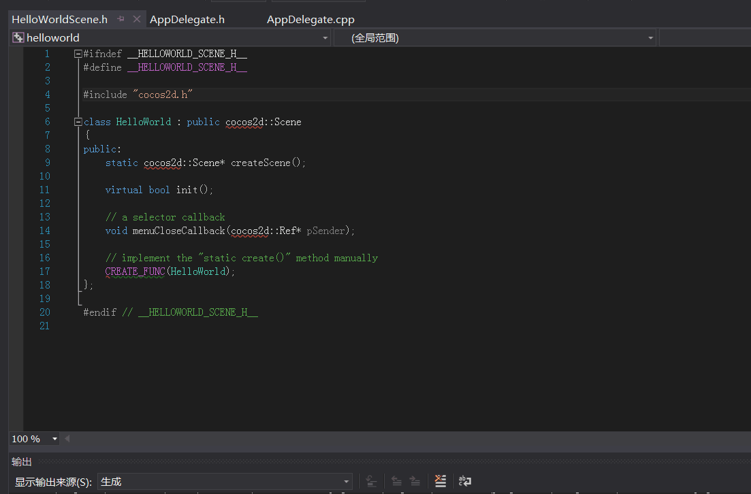The width and height of the screenshot is (751, 494).
Task: Collapse the #ifndef block on line 1
Action: 78,54
